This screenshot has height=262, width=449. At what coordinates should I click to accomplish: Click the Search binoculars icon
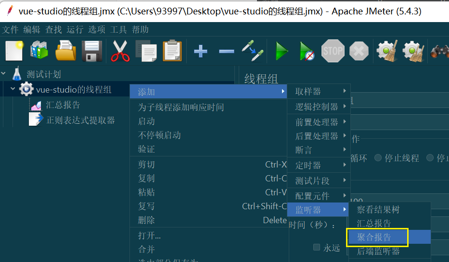pyautogui.click(x=439, y=52)
